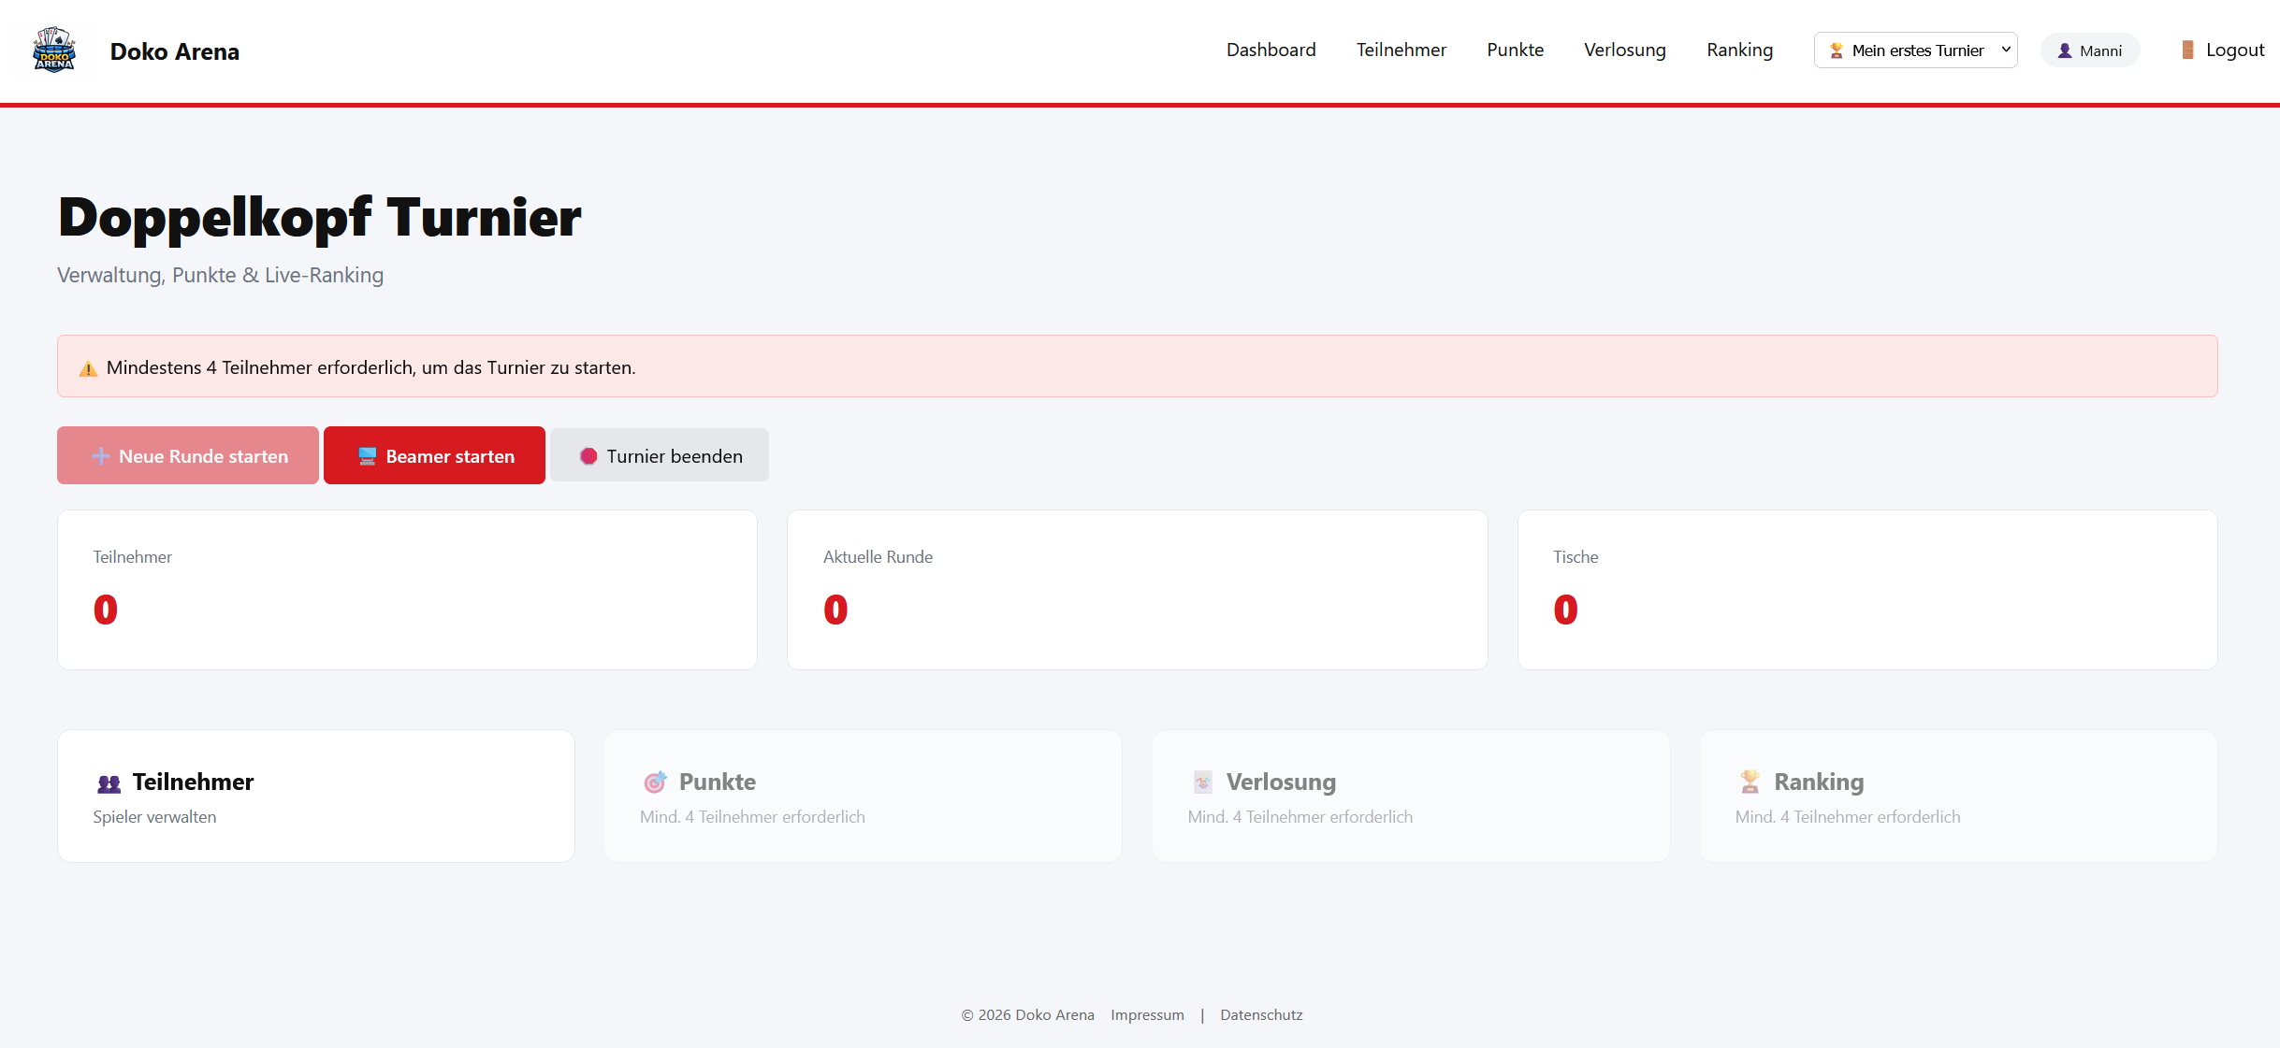The height and width of the screenshot is (1048, 2280).
Task: Open the Mein erstes Turnier dropdown
Action: point(1915,50)
